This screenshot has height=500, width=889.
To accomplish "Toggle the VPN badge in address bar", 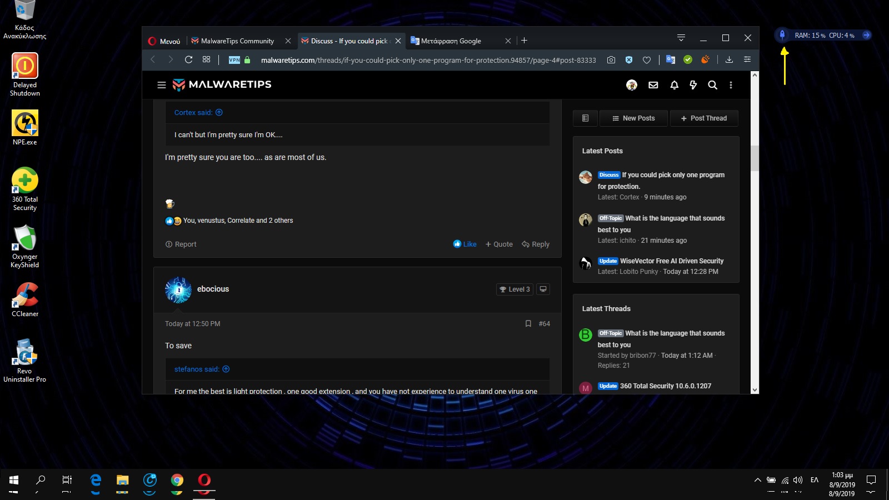I will tap(234, 60).
